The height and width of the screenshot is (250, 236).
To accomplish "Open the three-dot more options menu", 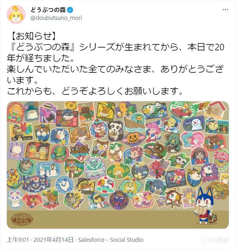I will coord(225,10).
